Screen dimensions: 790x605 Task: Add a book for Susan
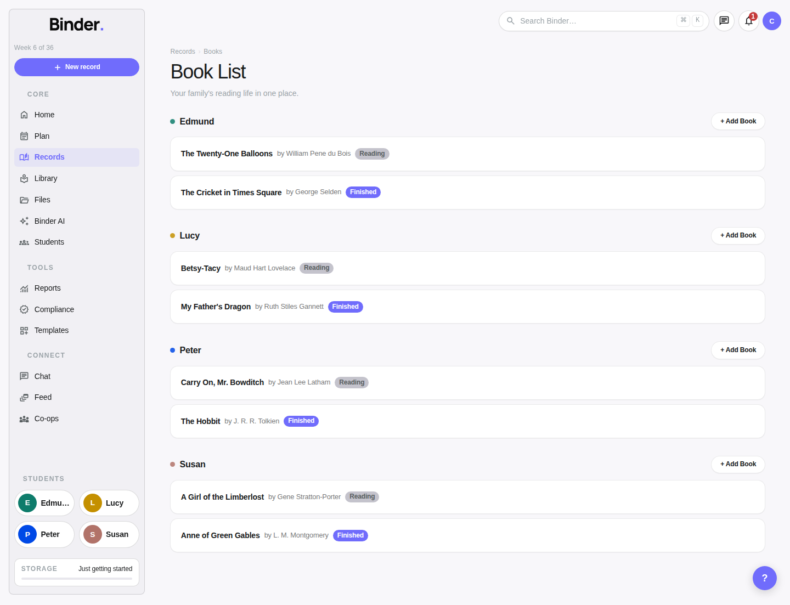click(x=738, y=464)
